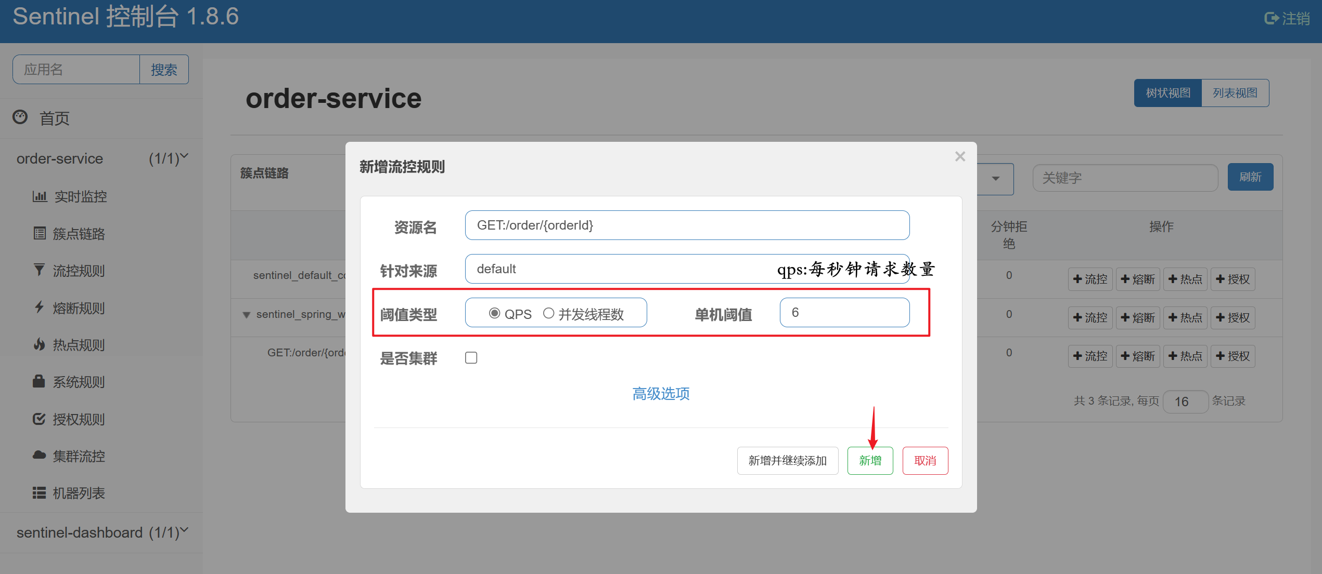Open 机器列表 menu item

pos(79,493)
